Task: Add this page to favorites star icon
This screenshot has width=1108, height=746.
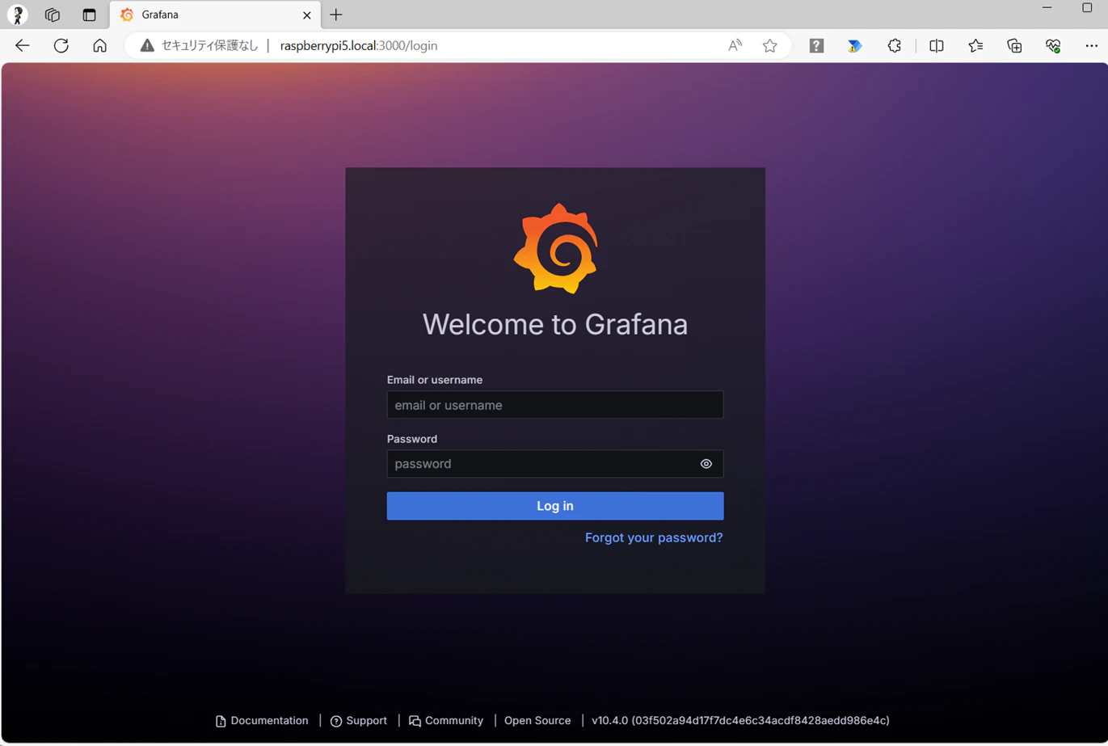Action: (770, 46)
